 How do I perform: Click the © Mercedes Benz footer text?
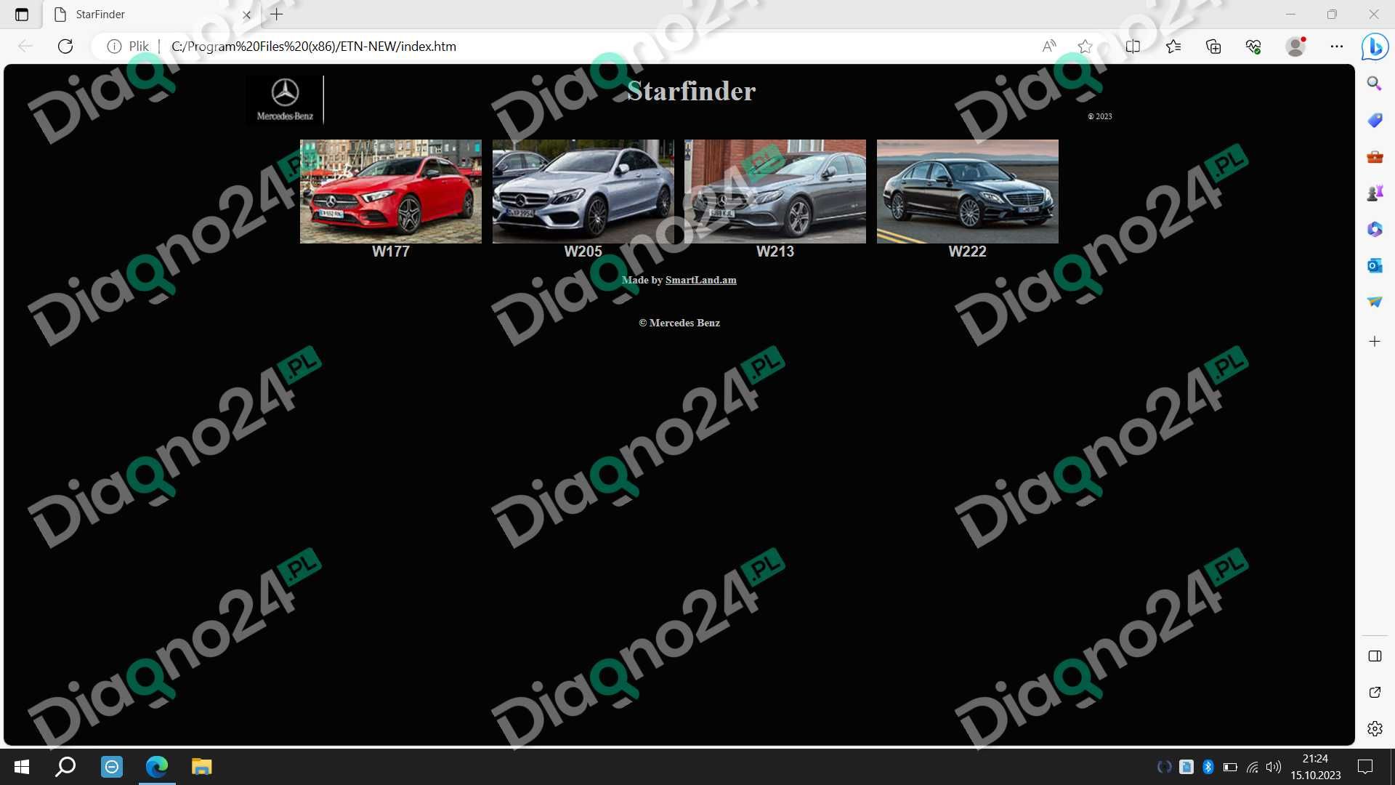679,323
